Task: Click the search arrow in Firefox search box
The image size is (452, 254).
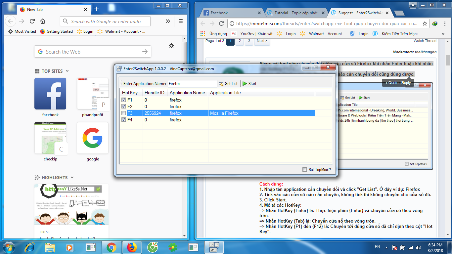Action: tap(145, 52)
